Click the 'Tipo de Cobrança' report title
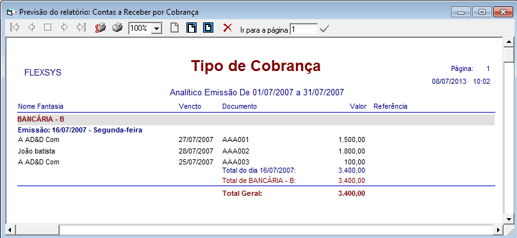Screen dimensions: 517x238 (256, 66)
